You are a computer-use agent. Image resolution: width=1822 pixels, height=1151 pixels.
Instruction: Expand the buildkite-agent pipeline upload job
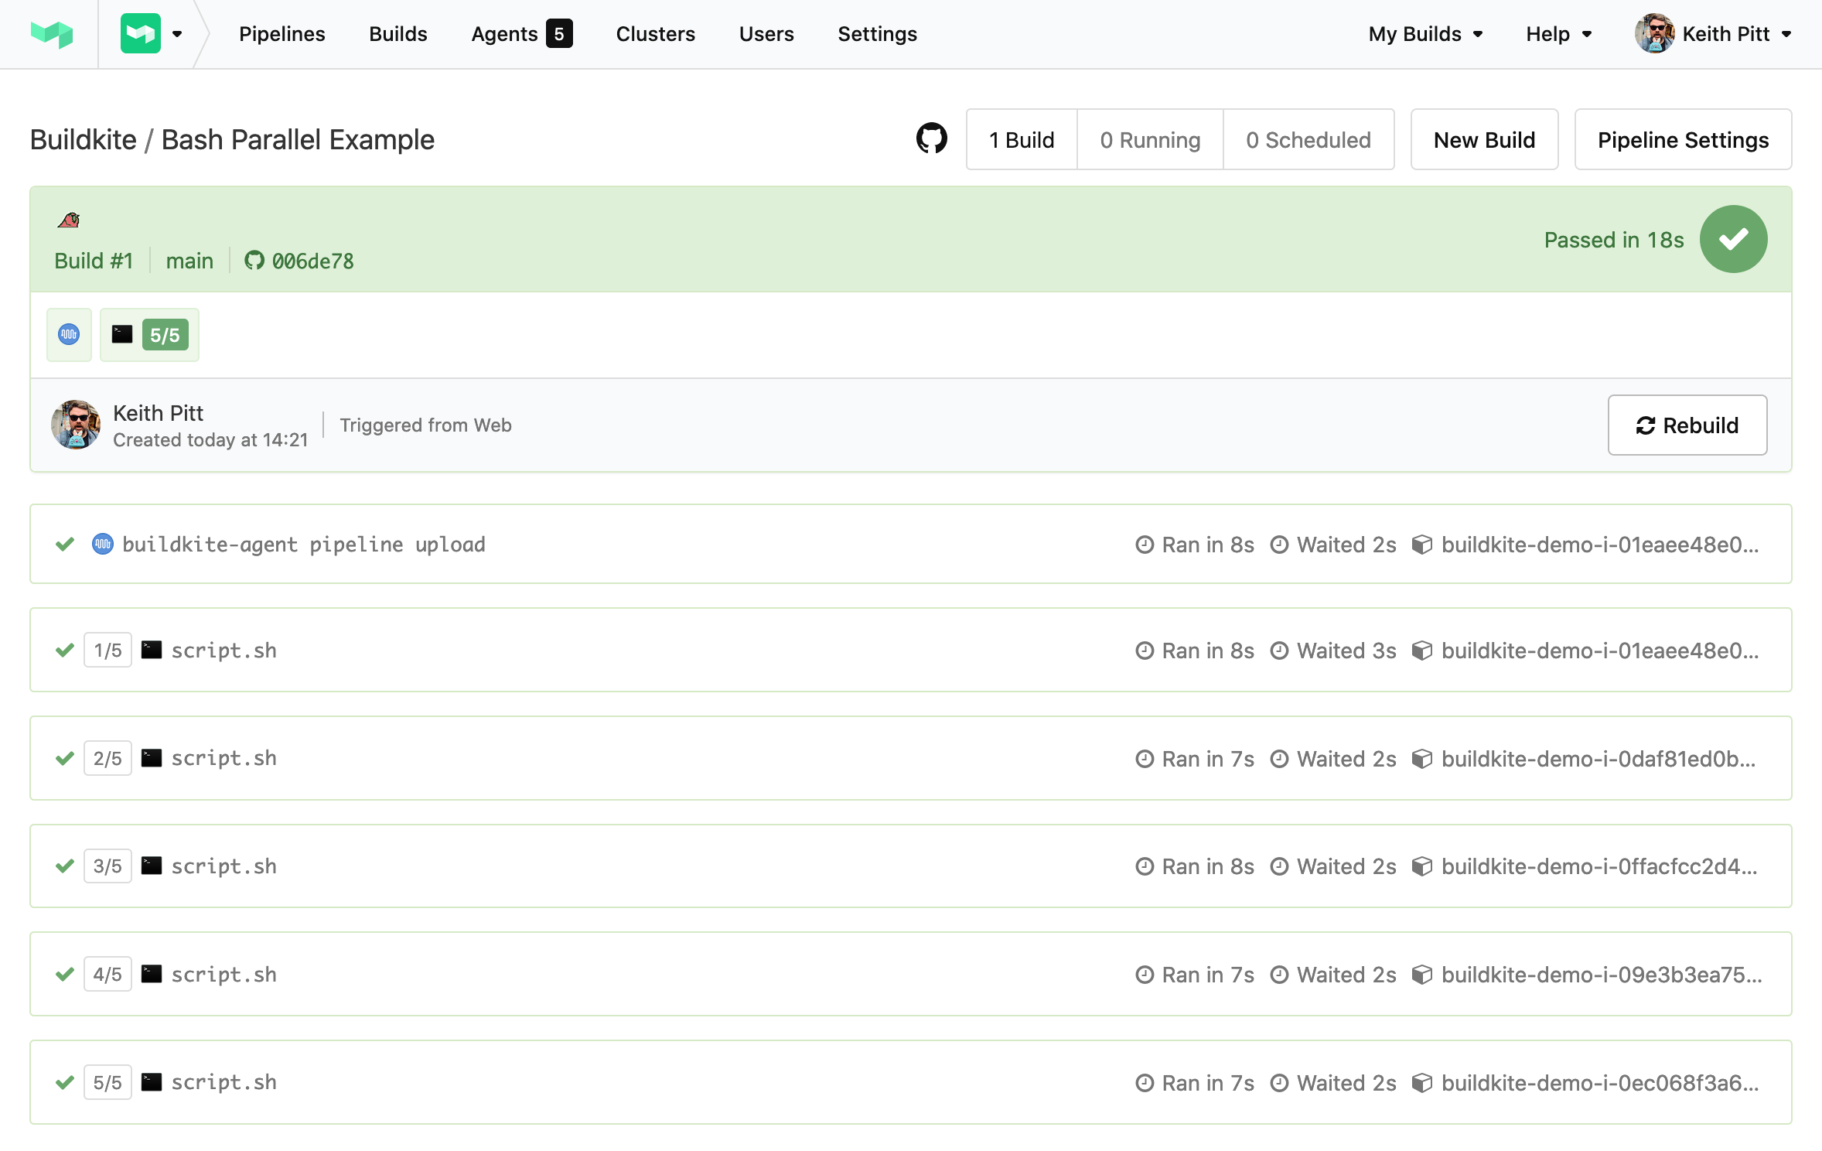point(619,545)
